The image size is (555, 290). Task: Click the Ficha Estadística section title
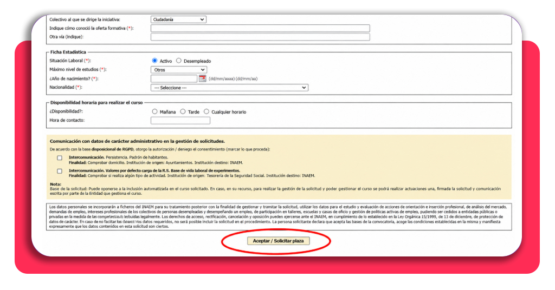68,52
